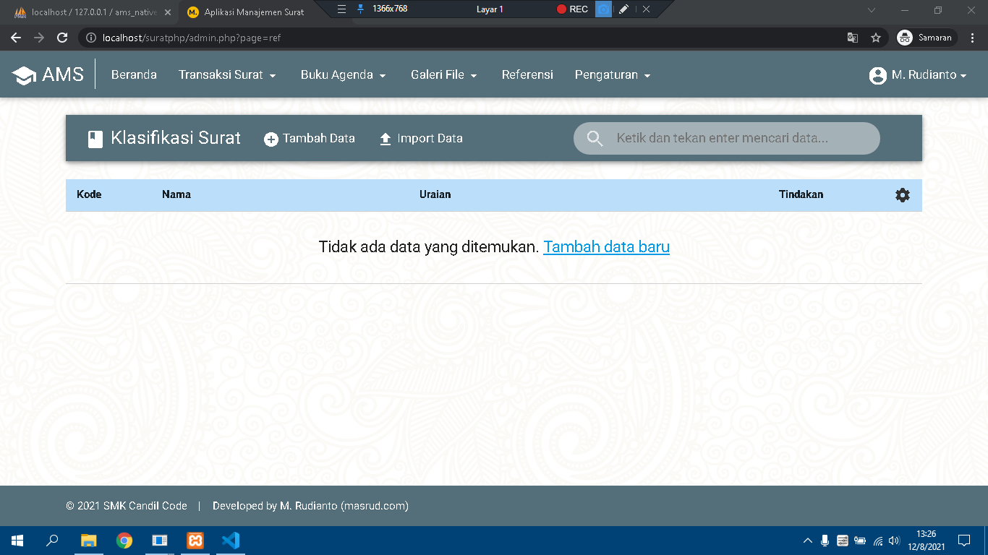Expand the Pengaturan dropdown menu

(x=613, y=74)
